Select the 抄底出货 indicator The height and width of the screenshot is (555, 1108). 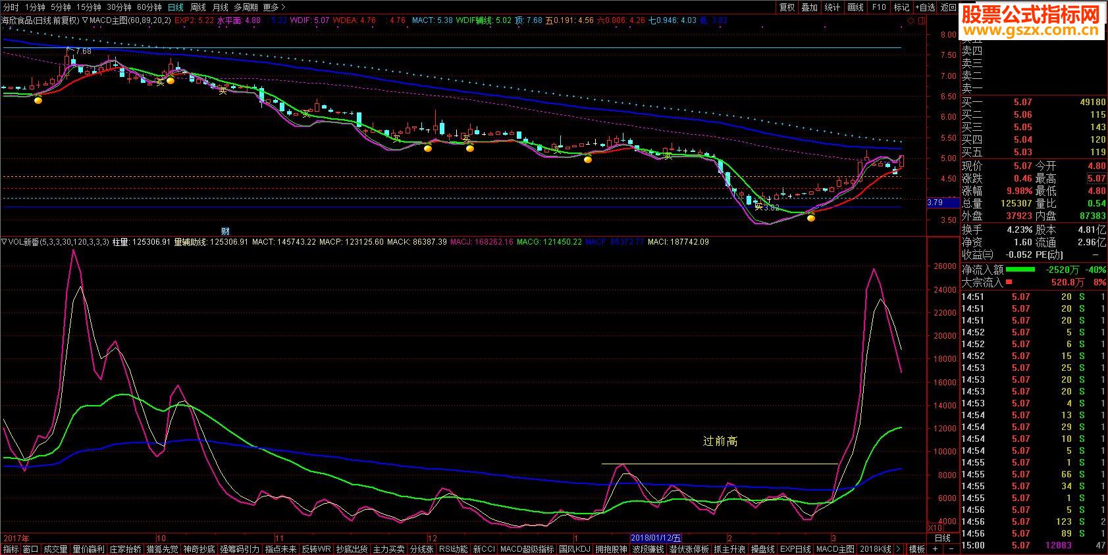coord(352,549)
